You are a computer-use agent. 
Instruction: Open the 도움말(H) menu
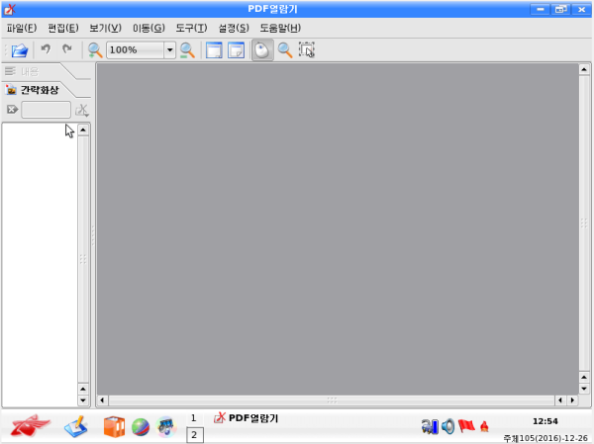(280, 28)
